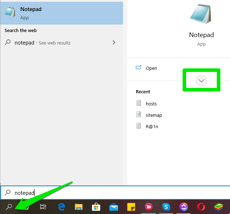Screen dimensions: 230x214
Task: Launch BlueStacks from taskbar
Action: click(x=219, y=207)
